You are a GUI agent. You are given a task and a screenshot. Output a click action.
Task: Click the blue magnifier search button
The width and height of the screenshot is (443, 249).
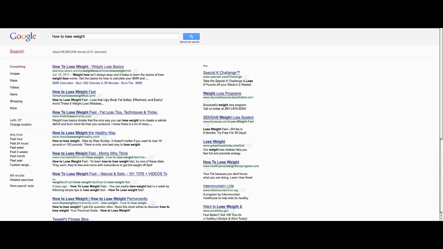(x=191, y=36)
